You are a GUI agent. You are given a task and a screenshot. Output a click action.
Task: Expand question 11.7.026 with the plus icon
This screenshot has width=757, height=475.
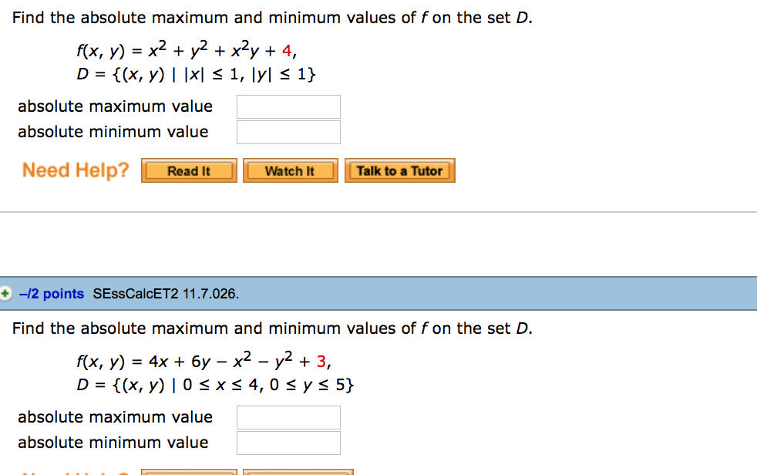5,293
